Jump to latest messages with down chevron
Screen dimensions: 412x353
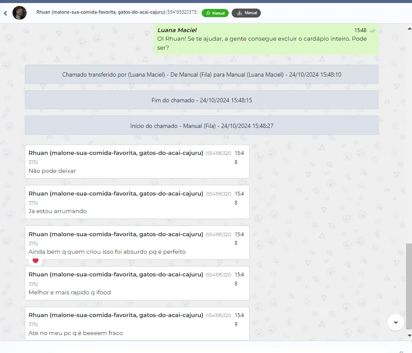[395, 322]
